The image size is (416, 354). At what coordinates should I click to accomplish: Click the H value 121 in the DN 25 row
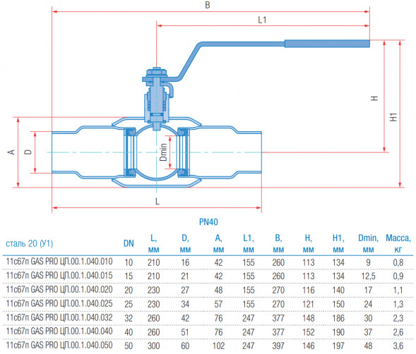(x=308, y=305)
